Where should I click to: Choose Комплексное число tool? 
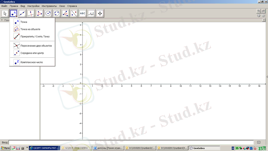tap(32, 62)
